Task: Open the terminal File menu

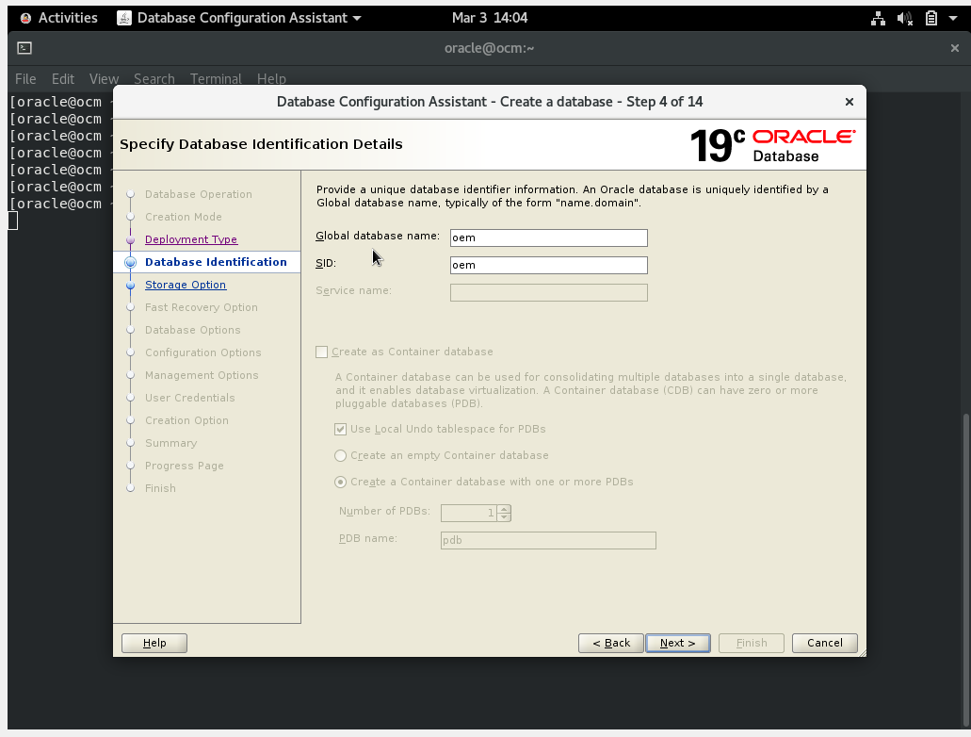Action: pos(25,79)
